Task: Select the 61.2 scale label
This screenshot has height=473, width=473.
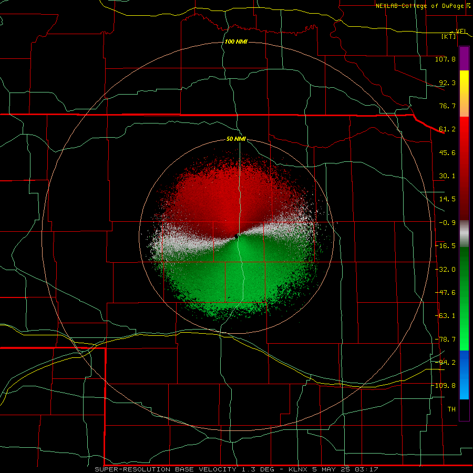Action: (447, 129)
